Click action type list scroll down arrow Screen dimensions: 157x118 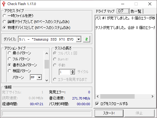click(x=47, y=80)
